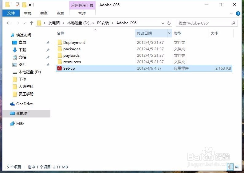The image size is (244, 173).
Task: Click PS安装 in the address path
Action: [103, 23]
